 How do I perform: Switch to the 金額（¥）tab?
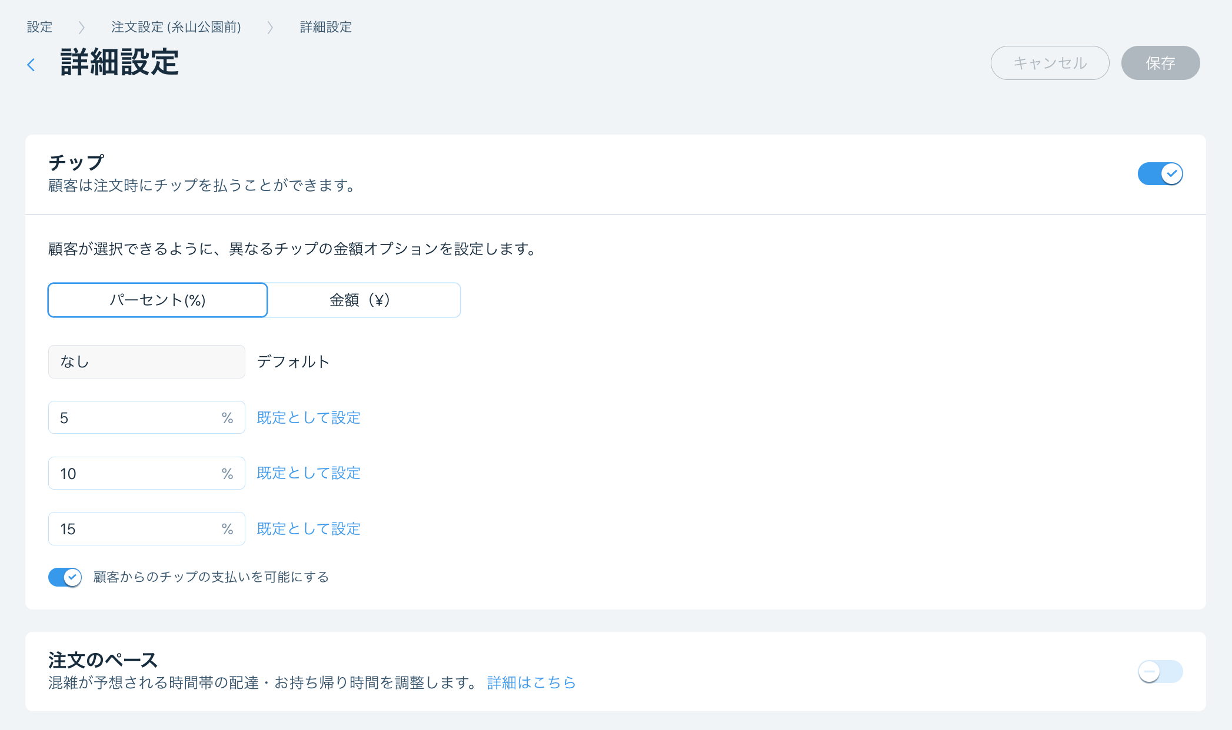(x=364, y=300)
